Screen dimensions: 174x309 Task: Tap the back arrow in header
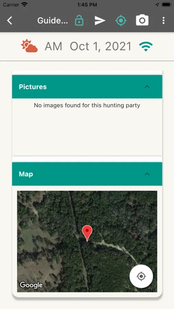(x=10, y=21)
